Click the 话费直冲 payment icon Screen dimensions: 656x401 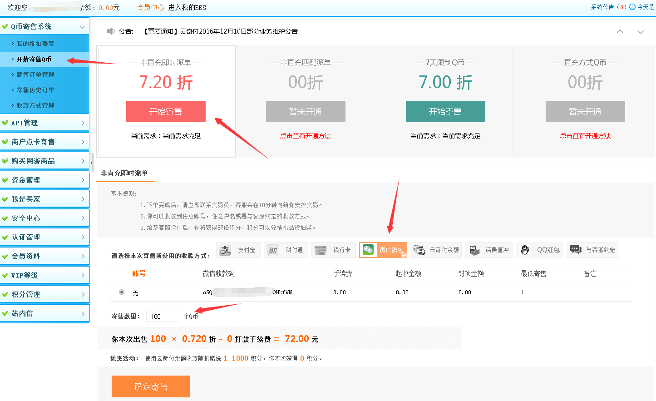pyautogui.click(x=474, y=250)
